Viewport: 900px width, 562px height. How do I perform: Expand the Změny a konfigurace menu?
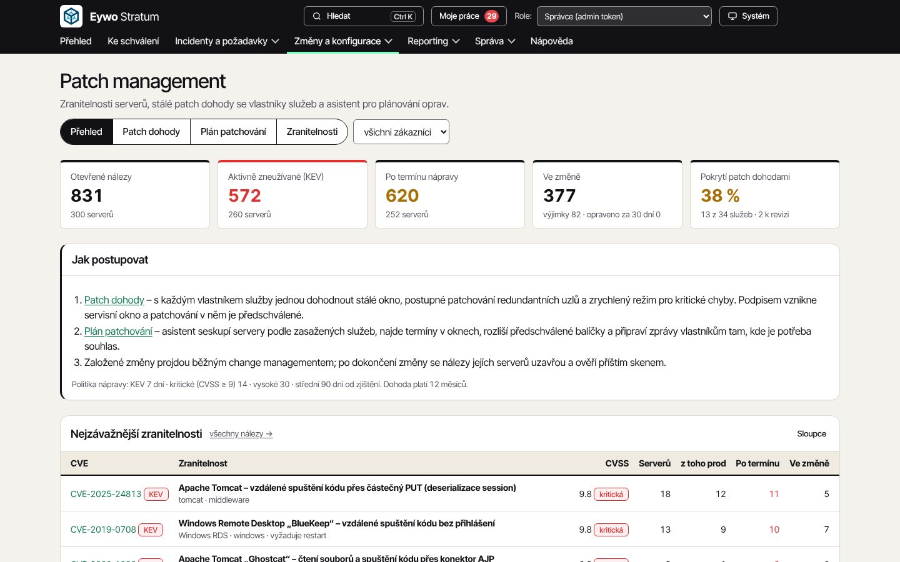pos(343,41)
